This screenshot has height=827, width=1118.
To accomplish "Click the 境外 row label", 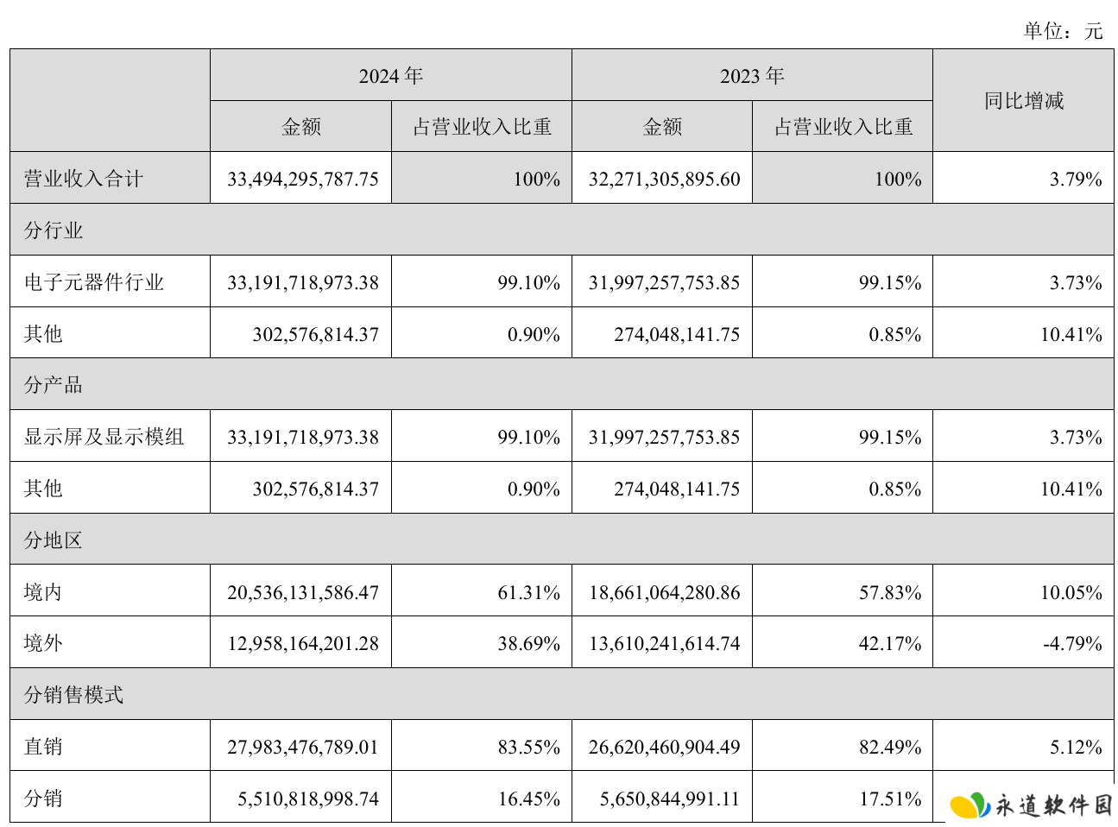I will click(43, 643).
